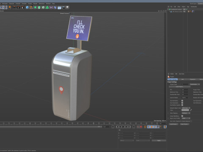Open the Object (Rel) coordinates dropdown

(127, 141)
